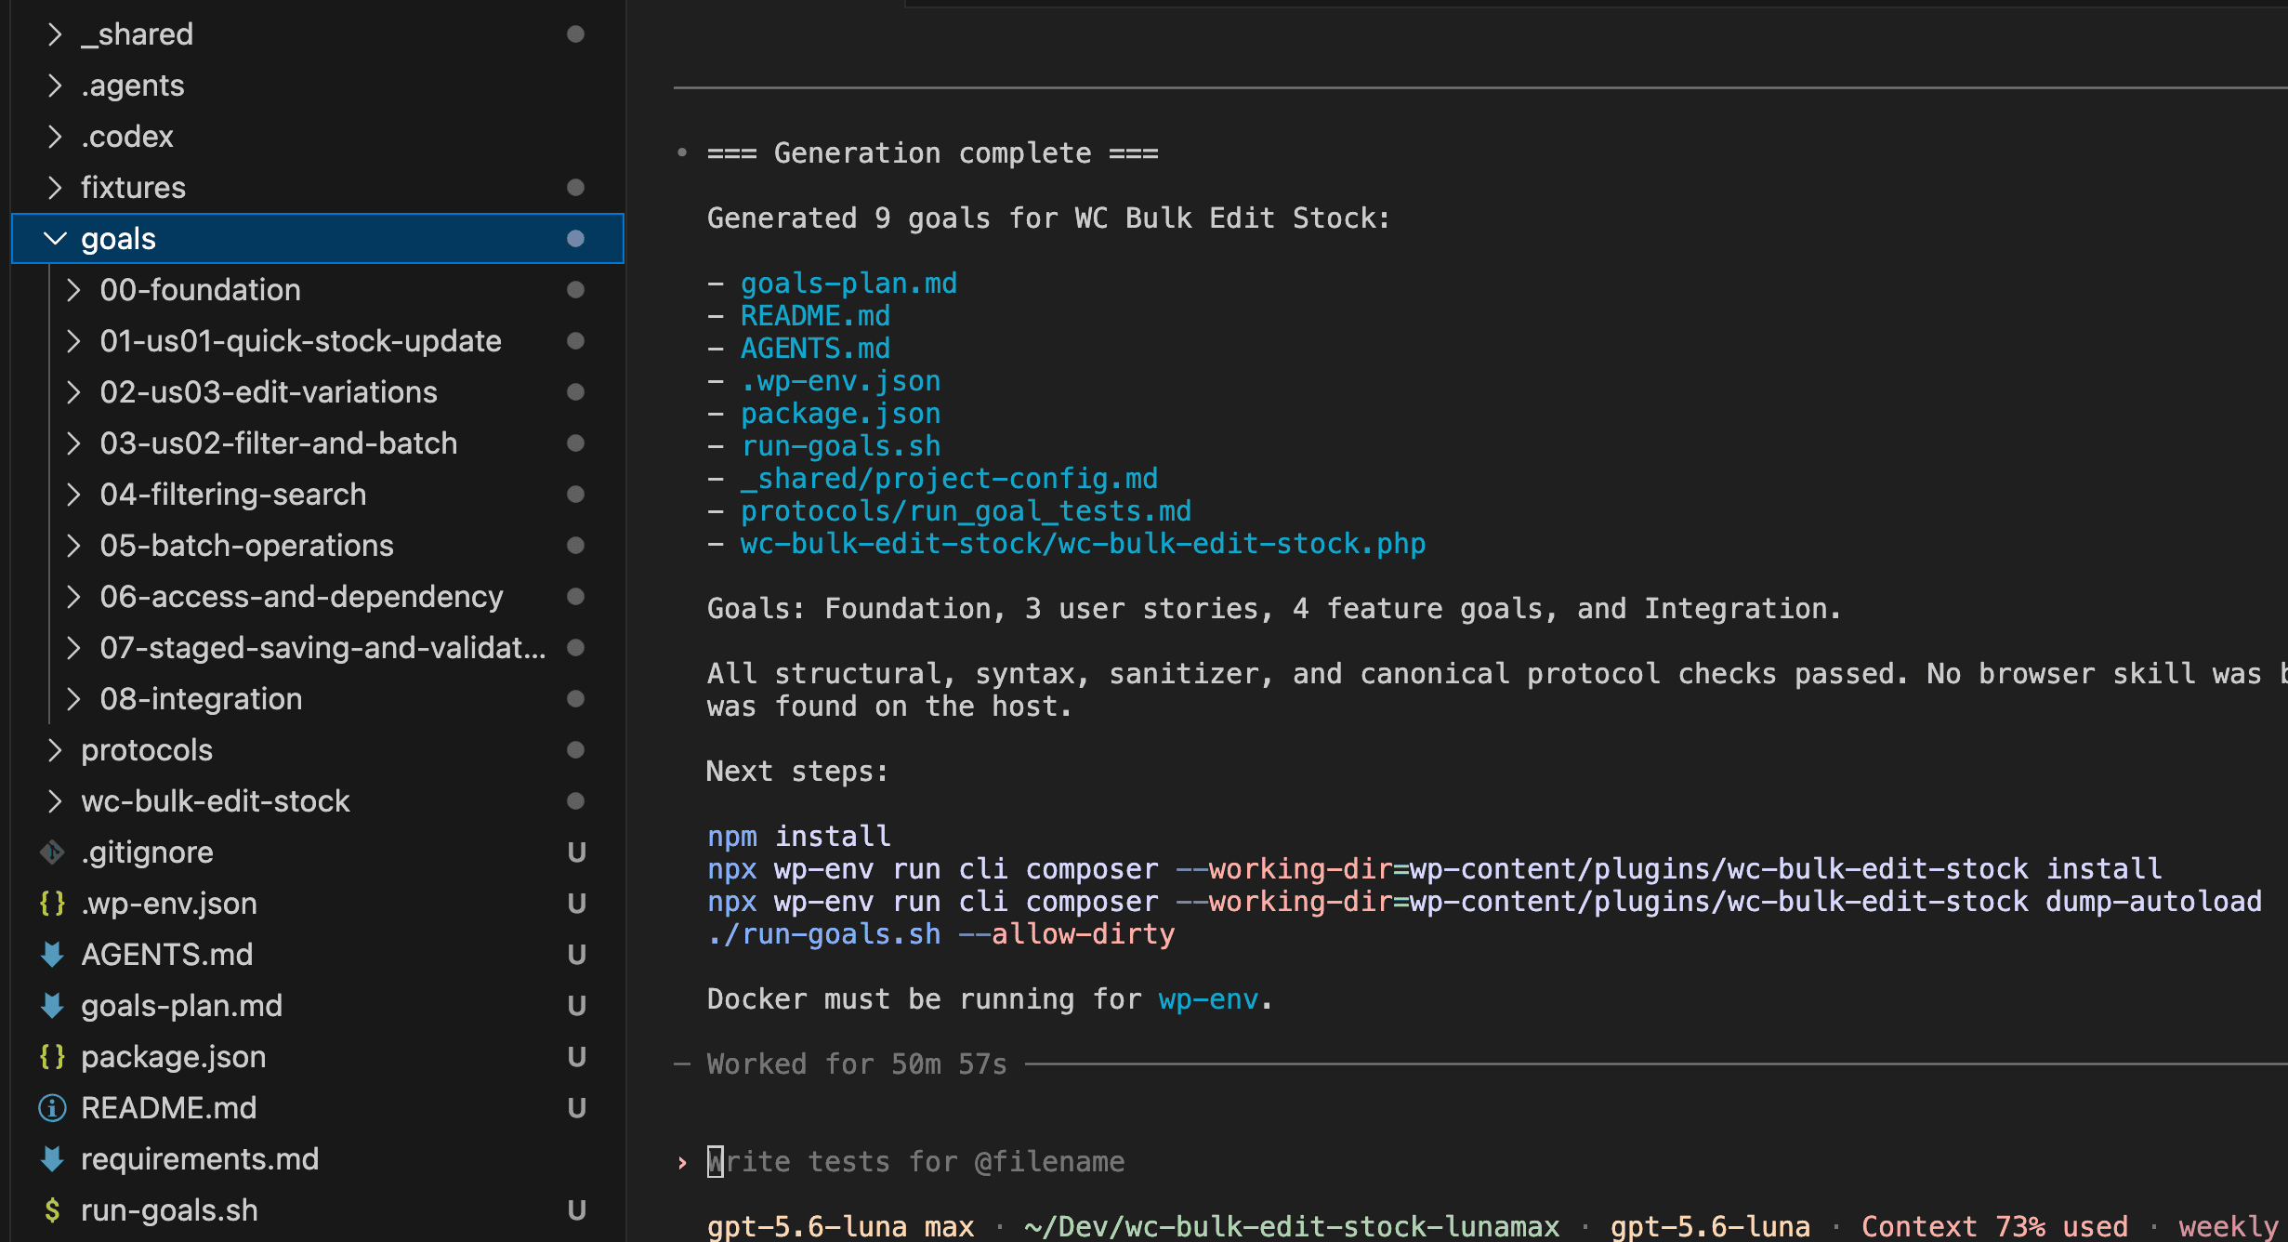Click the '=== Generation complete ===' heading

[x=932, y=153]
